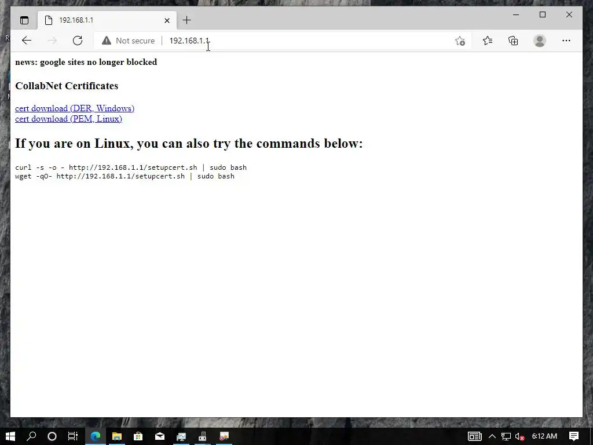Open the last pinned taskbar app
The image size is (593, 445).
pyautogui.click(x=224, y=436)
